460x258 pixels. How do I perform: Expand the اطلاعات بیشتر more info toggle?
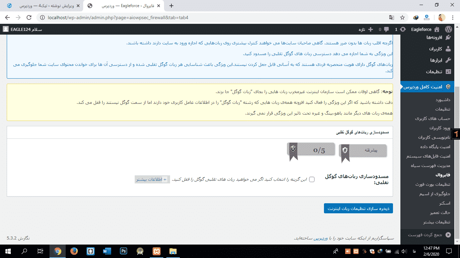click(152, 179)
